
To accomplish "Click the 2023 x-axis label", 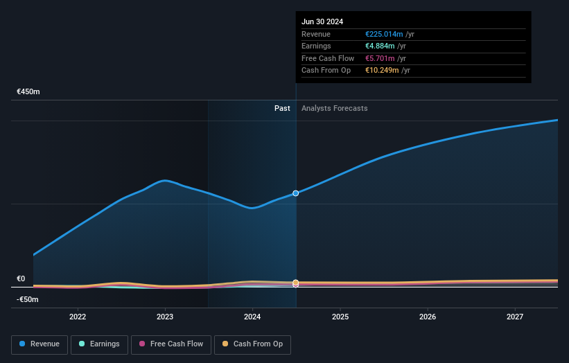I will point(165,317).
